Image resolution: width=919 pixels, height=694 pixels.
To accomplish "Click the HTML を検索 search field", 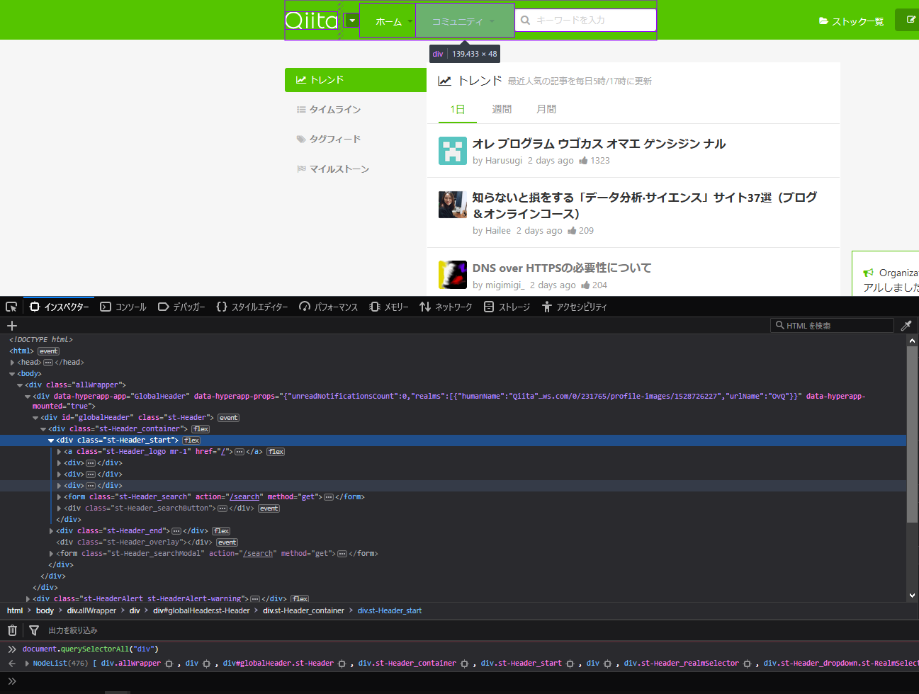I will tap(833, 325).
